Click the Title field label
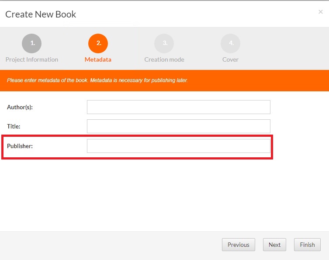 (14, 126)
